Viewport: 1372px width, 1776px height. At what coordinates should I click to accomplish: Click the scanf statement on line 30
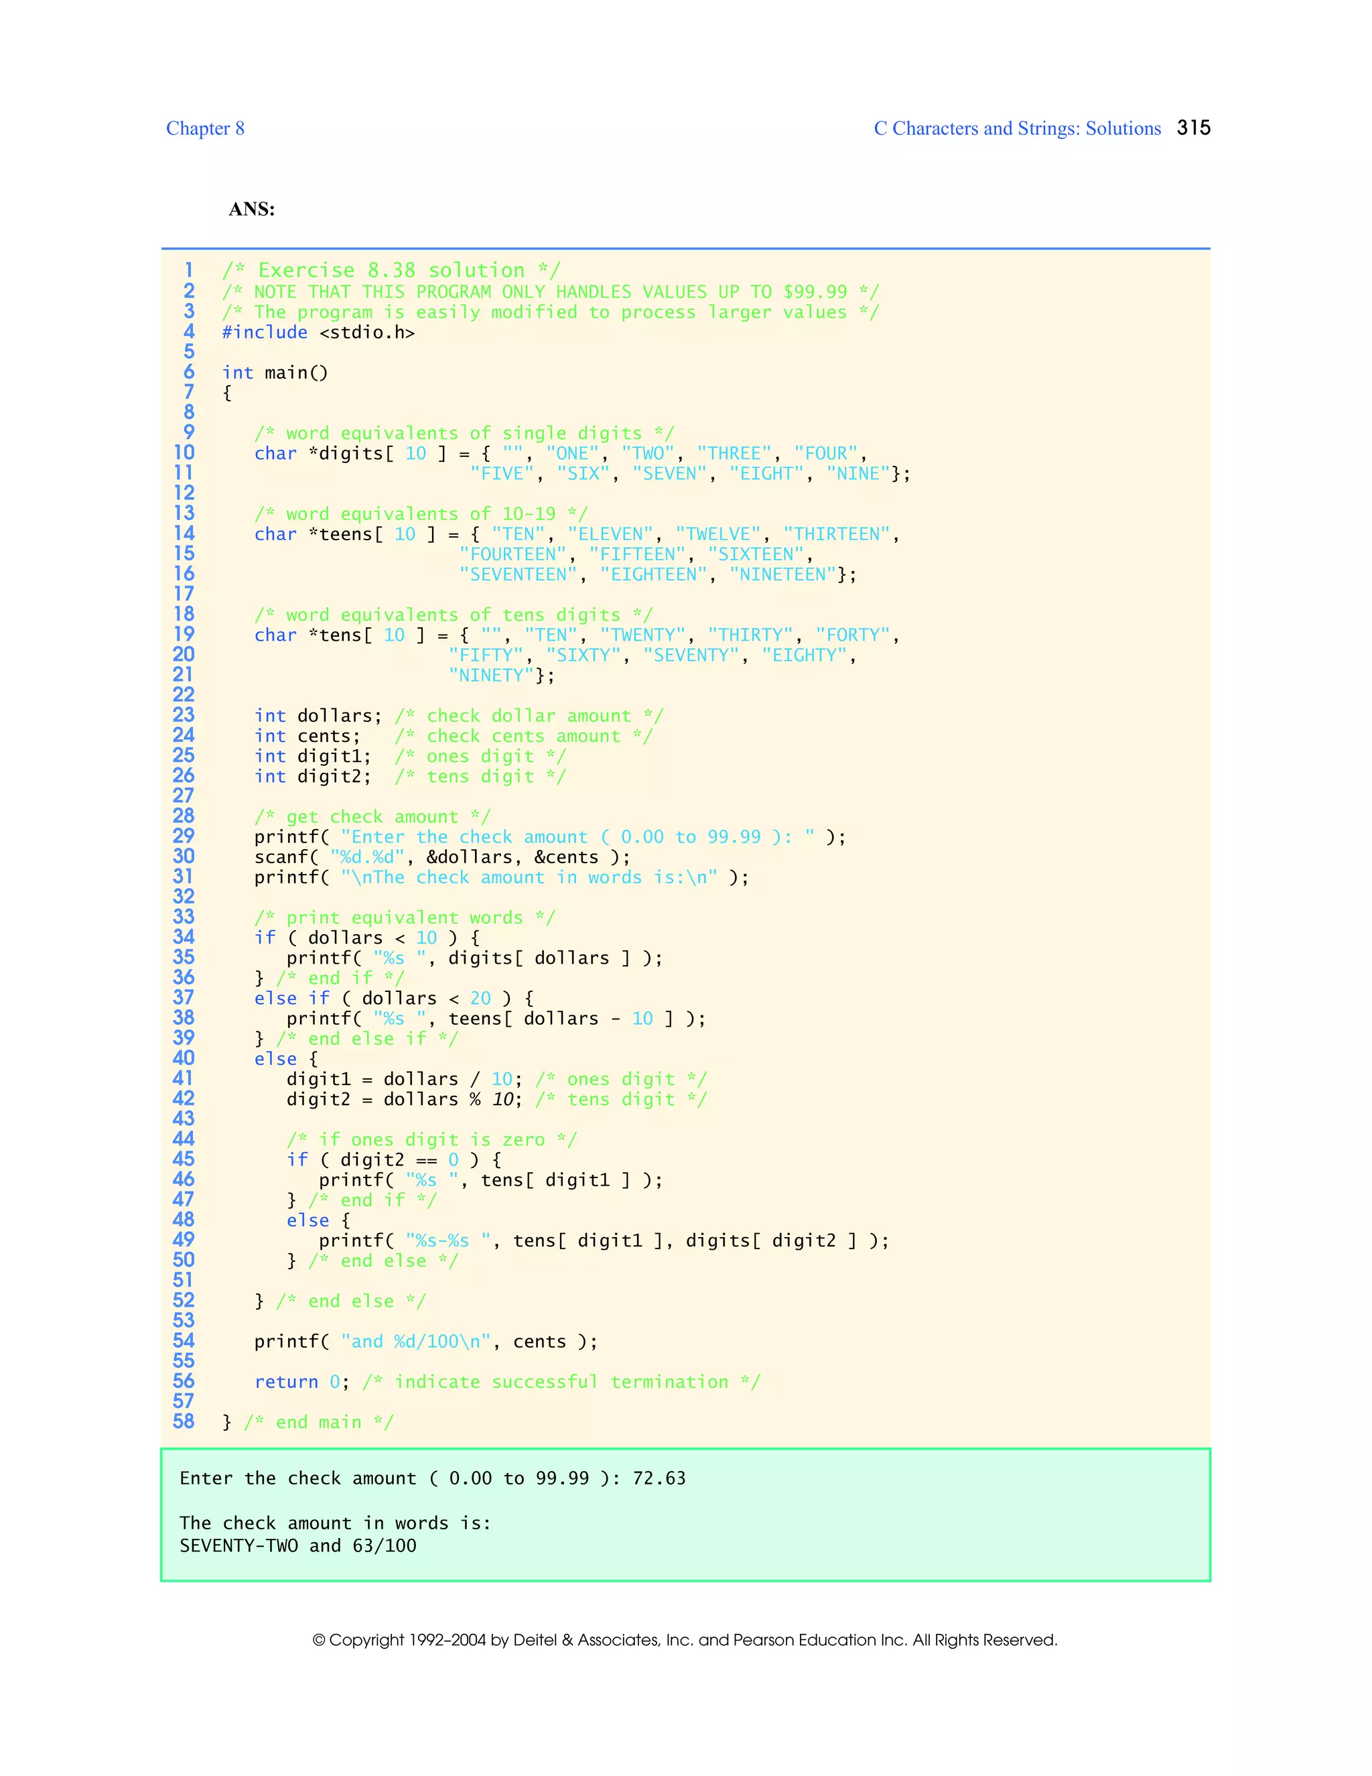click(x=441, y=857)
